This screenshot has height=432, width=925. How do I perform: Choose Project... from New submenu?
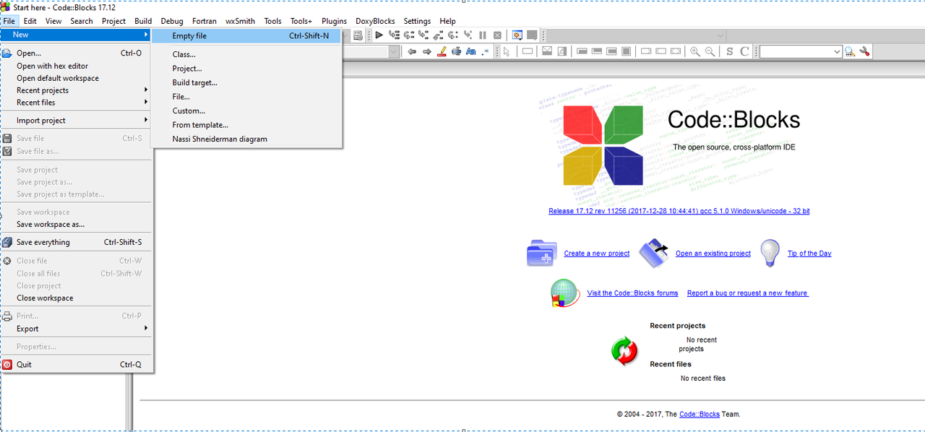click(246, 69)
